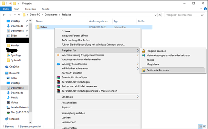Open the Quick Access Toolbar customize dropdown
Image resolution: width=208 pixels, height=129 pixels.
(x=18, y=3)
